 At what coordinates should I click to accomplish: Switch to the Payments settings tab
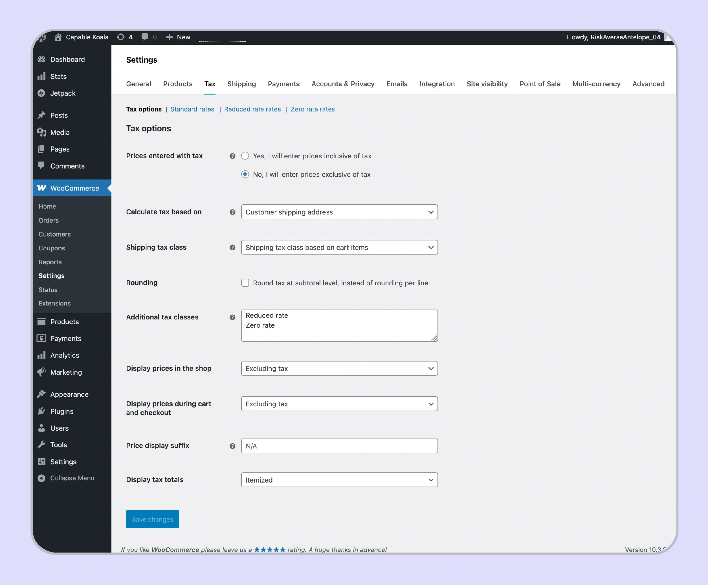(283, 84)
